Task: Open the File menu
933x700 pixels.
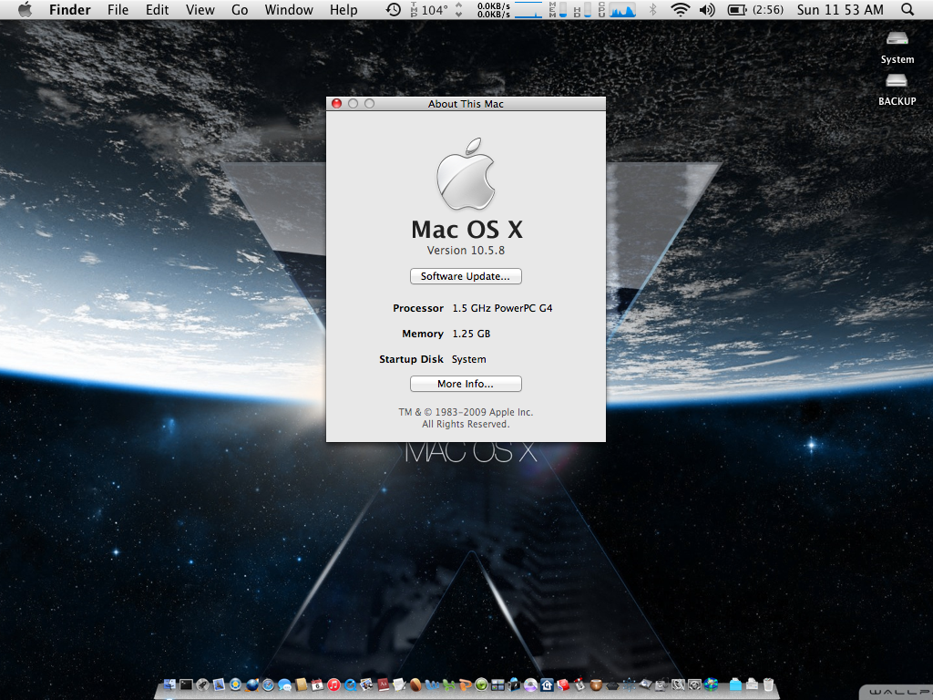Action: coord(118,9)
